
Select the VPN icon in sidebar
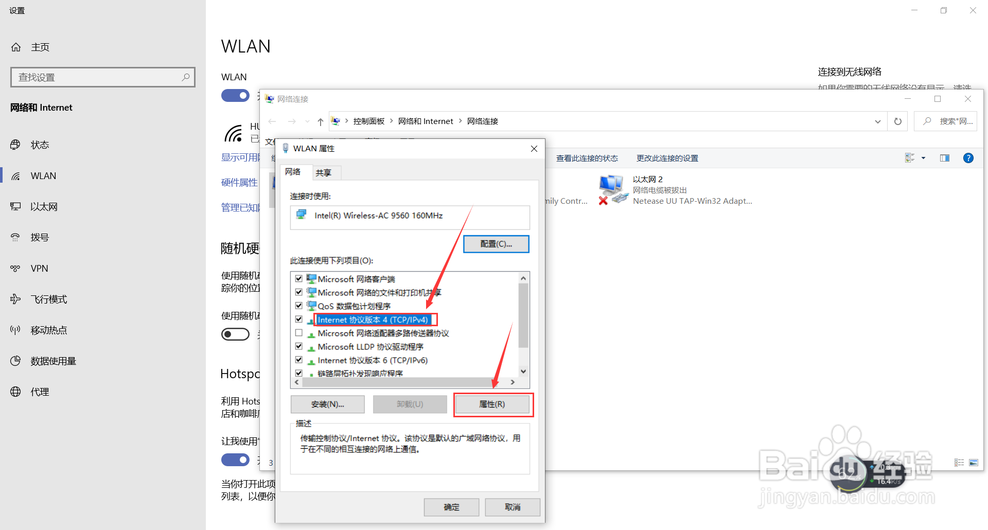click(x=15, y=269)
